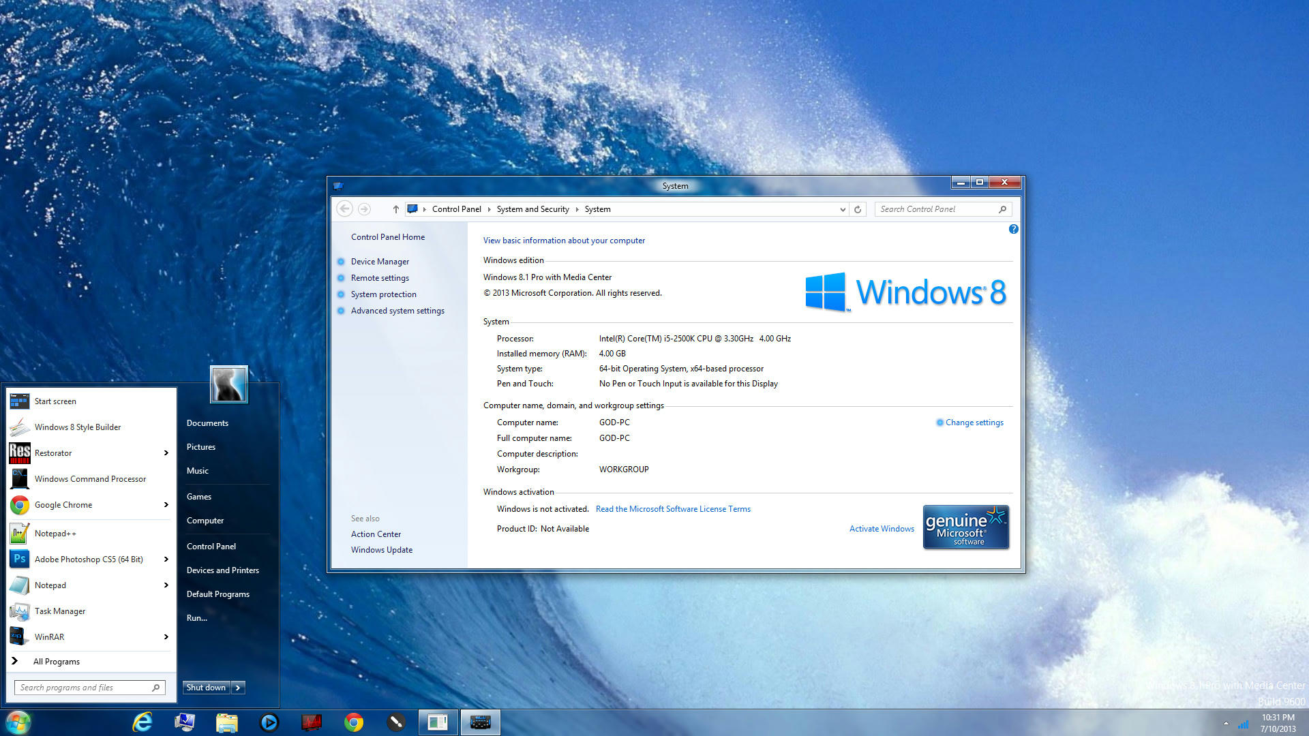Open the red graph monitor taskbar icon
The width and height of the screenshot is (1309, 736).
tap(311, 722)
